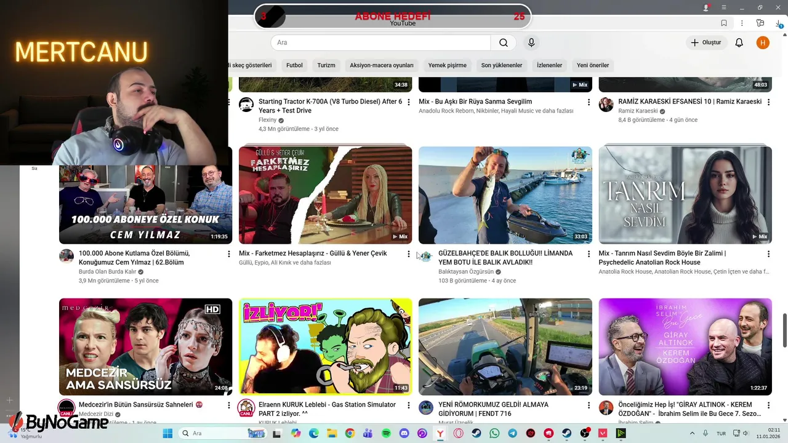
Task: Open Farketmez Hesaplaşırız mix thumbnail
Action: pos(325,195)
